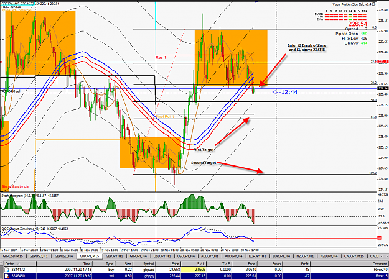Open the CADJPY,M15 chart tab
Screen dimensions: 389x279
[x=354, y=256]
